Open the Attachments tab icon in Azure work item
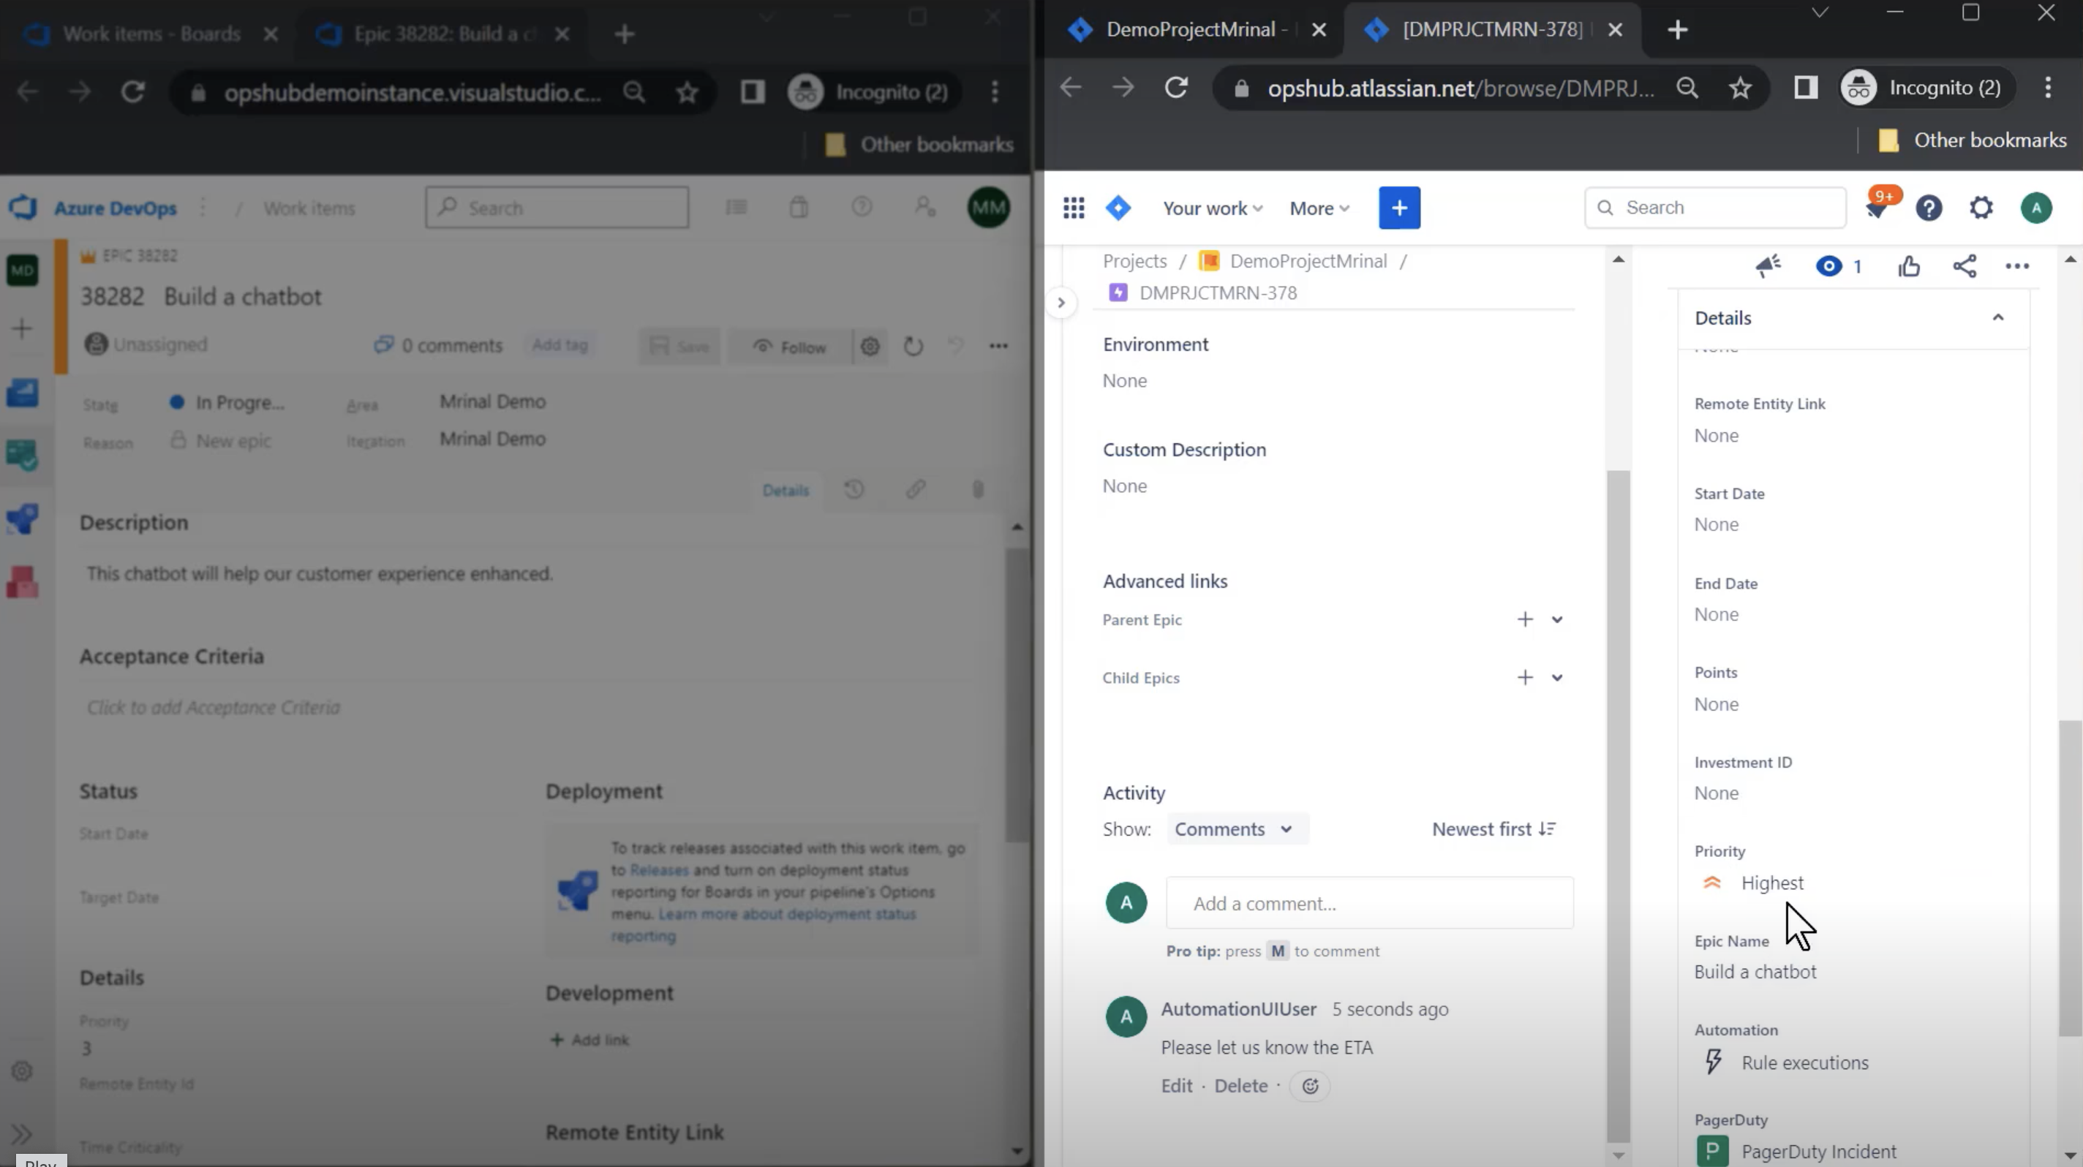 click(978, 490)
